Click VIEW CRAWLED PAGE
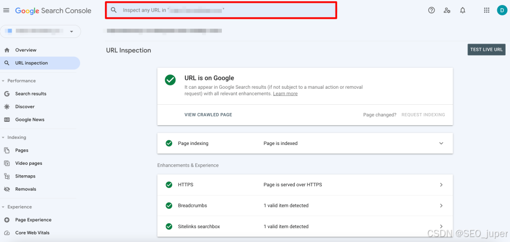This screenshot has width=510, height=242. (208, 115)
